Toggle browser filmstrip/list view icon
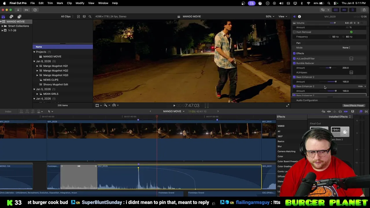This screenshot has width=370, height=208. tap(78, 16)
